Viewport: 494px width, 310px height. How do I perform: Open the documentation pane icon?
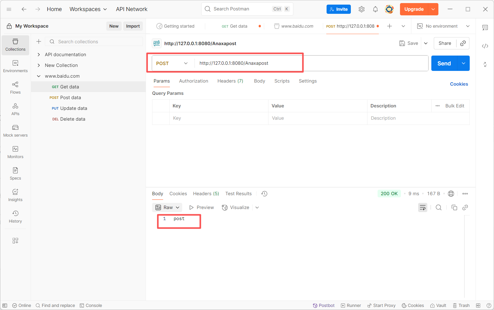point(485,28)
